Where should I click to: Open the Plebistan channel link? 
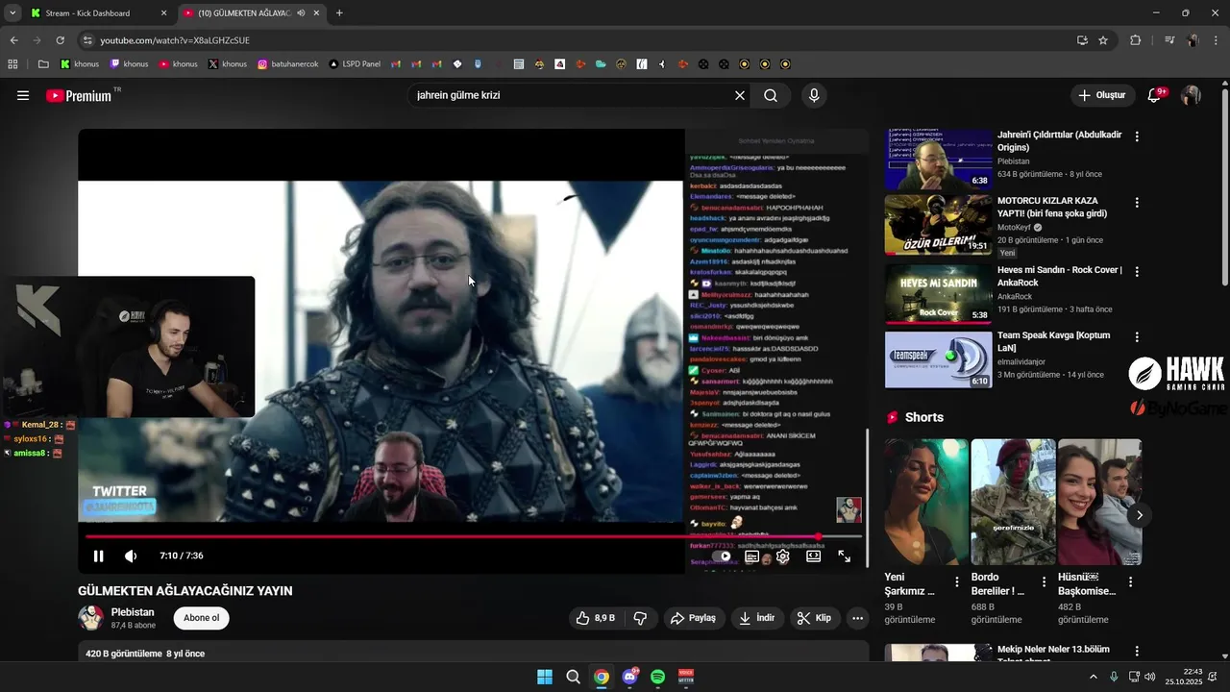[133, 612]
